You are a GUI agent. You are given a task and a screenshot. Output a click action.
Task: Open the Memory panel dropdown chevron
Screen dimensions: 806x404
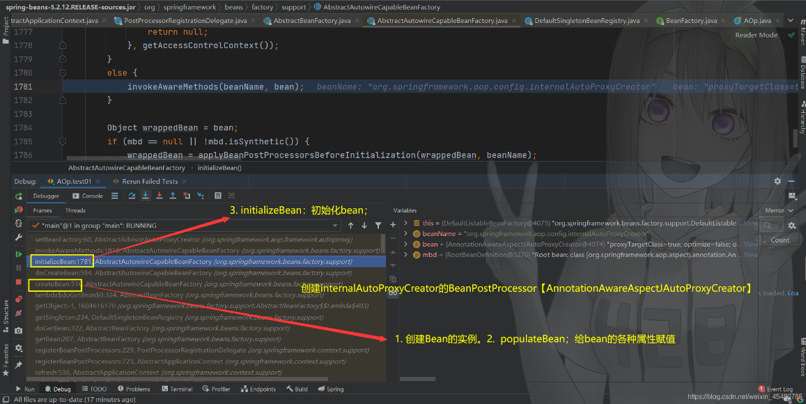pyautogui.click(x=791, y=211)
